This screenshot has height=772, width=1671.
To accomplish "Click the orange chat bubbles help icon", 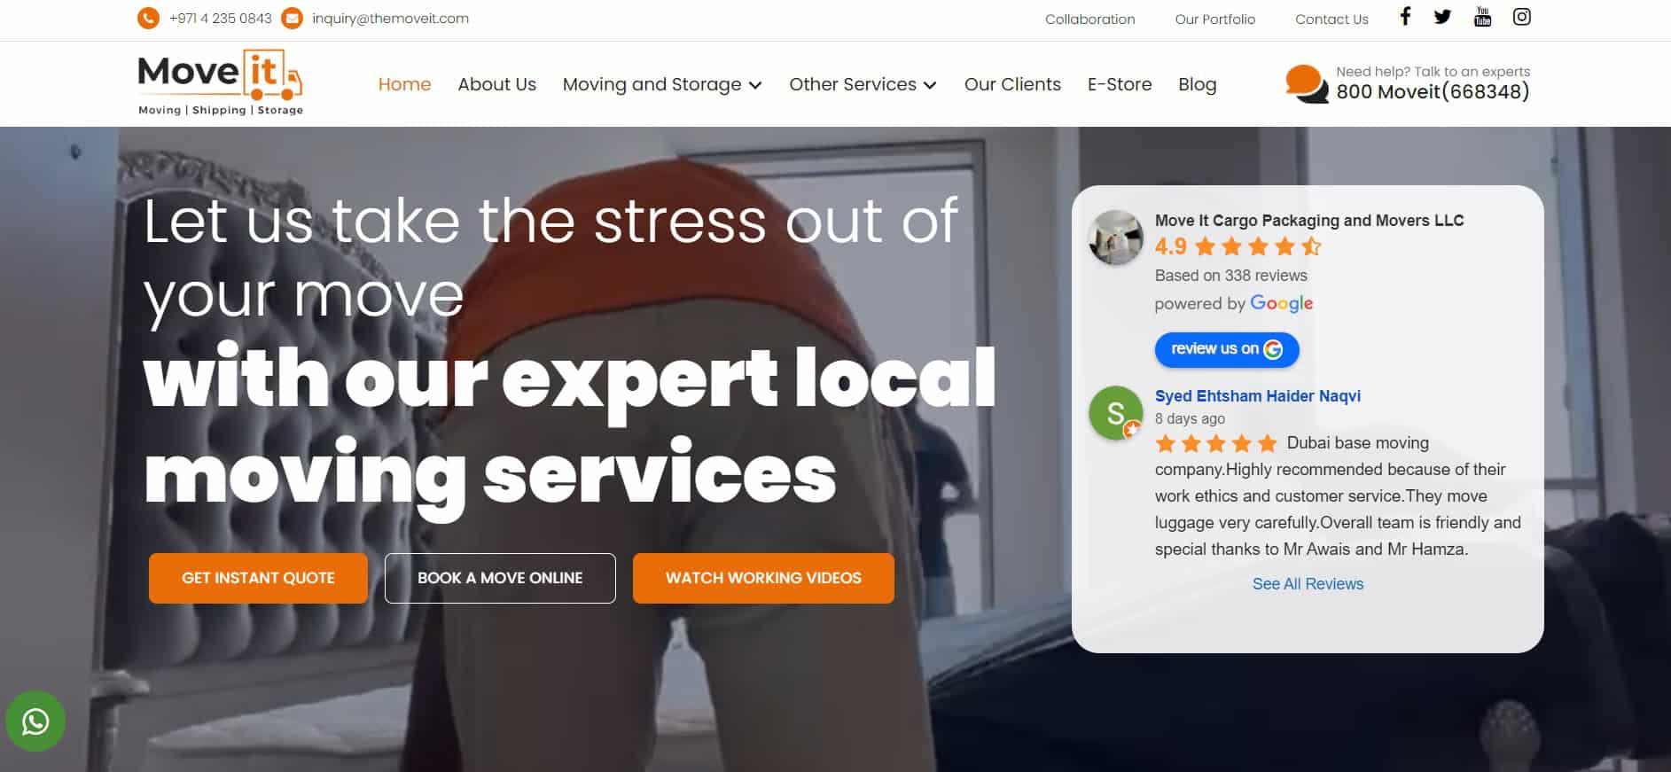I will (x=1307, y=84).
